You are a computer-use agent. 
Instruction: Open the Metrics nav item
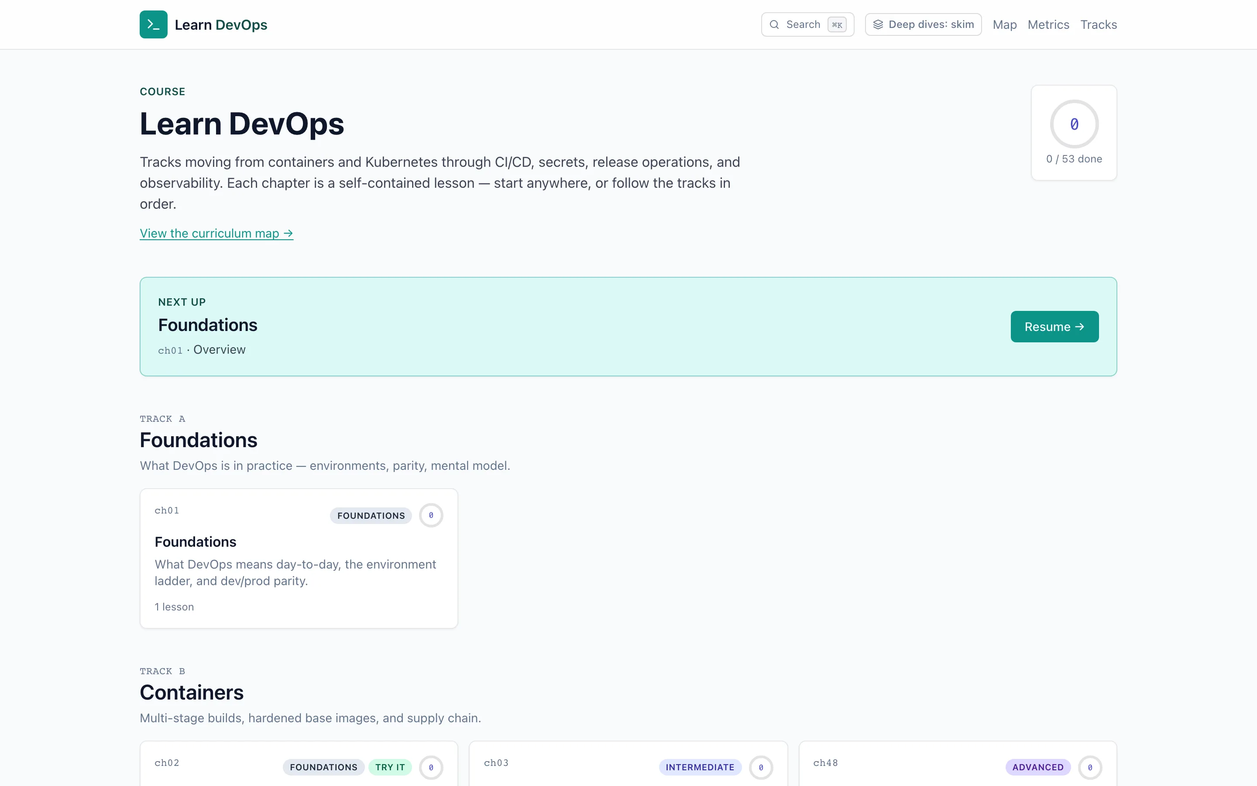click(1048, 24)
